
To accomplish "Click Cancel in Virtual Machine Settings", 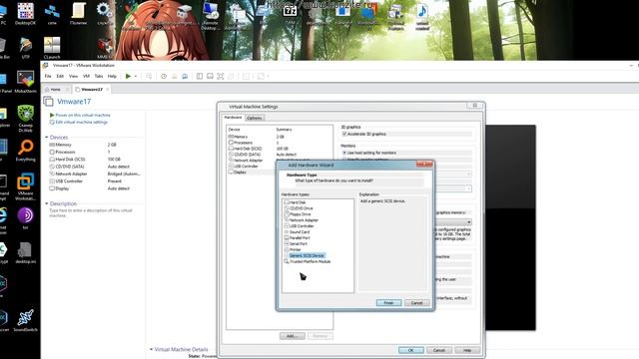I will [x=439, y=350].
